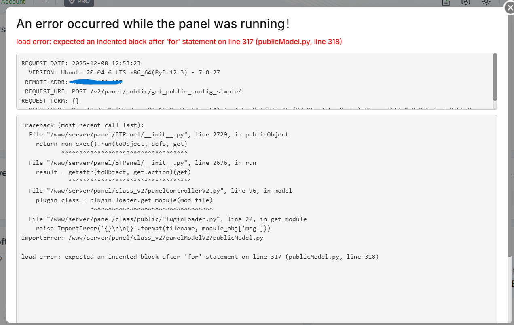This screenshot has width=514, height=325.
Task: Open the task list icon in header
Action: [x=446, y=2]
